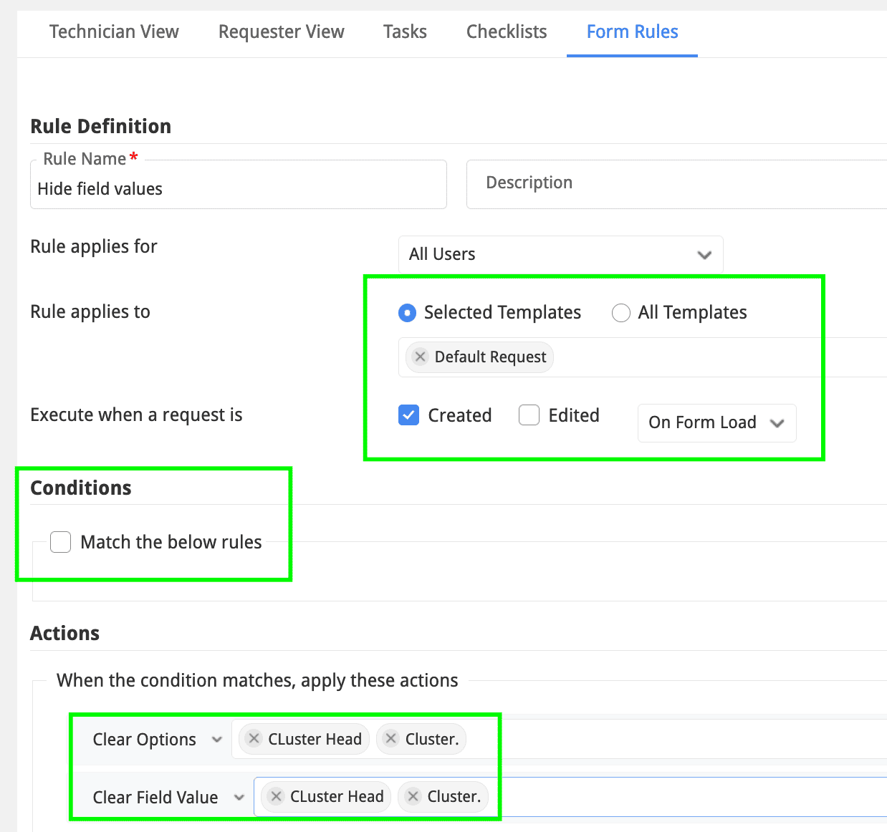
Task: Click into the Rule Name field
Action: coord(238,189)
